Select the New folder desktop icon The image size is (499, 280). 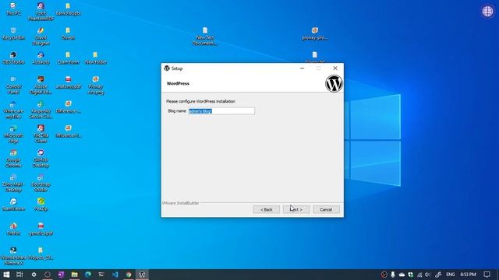(95, 58)
